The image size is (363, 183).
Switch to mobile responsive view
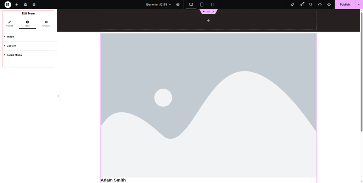212,4
